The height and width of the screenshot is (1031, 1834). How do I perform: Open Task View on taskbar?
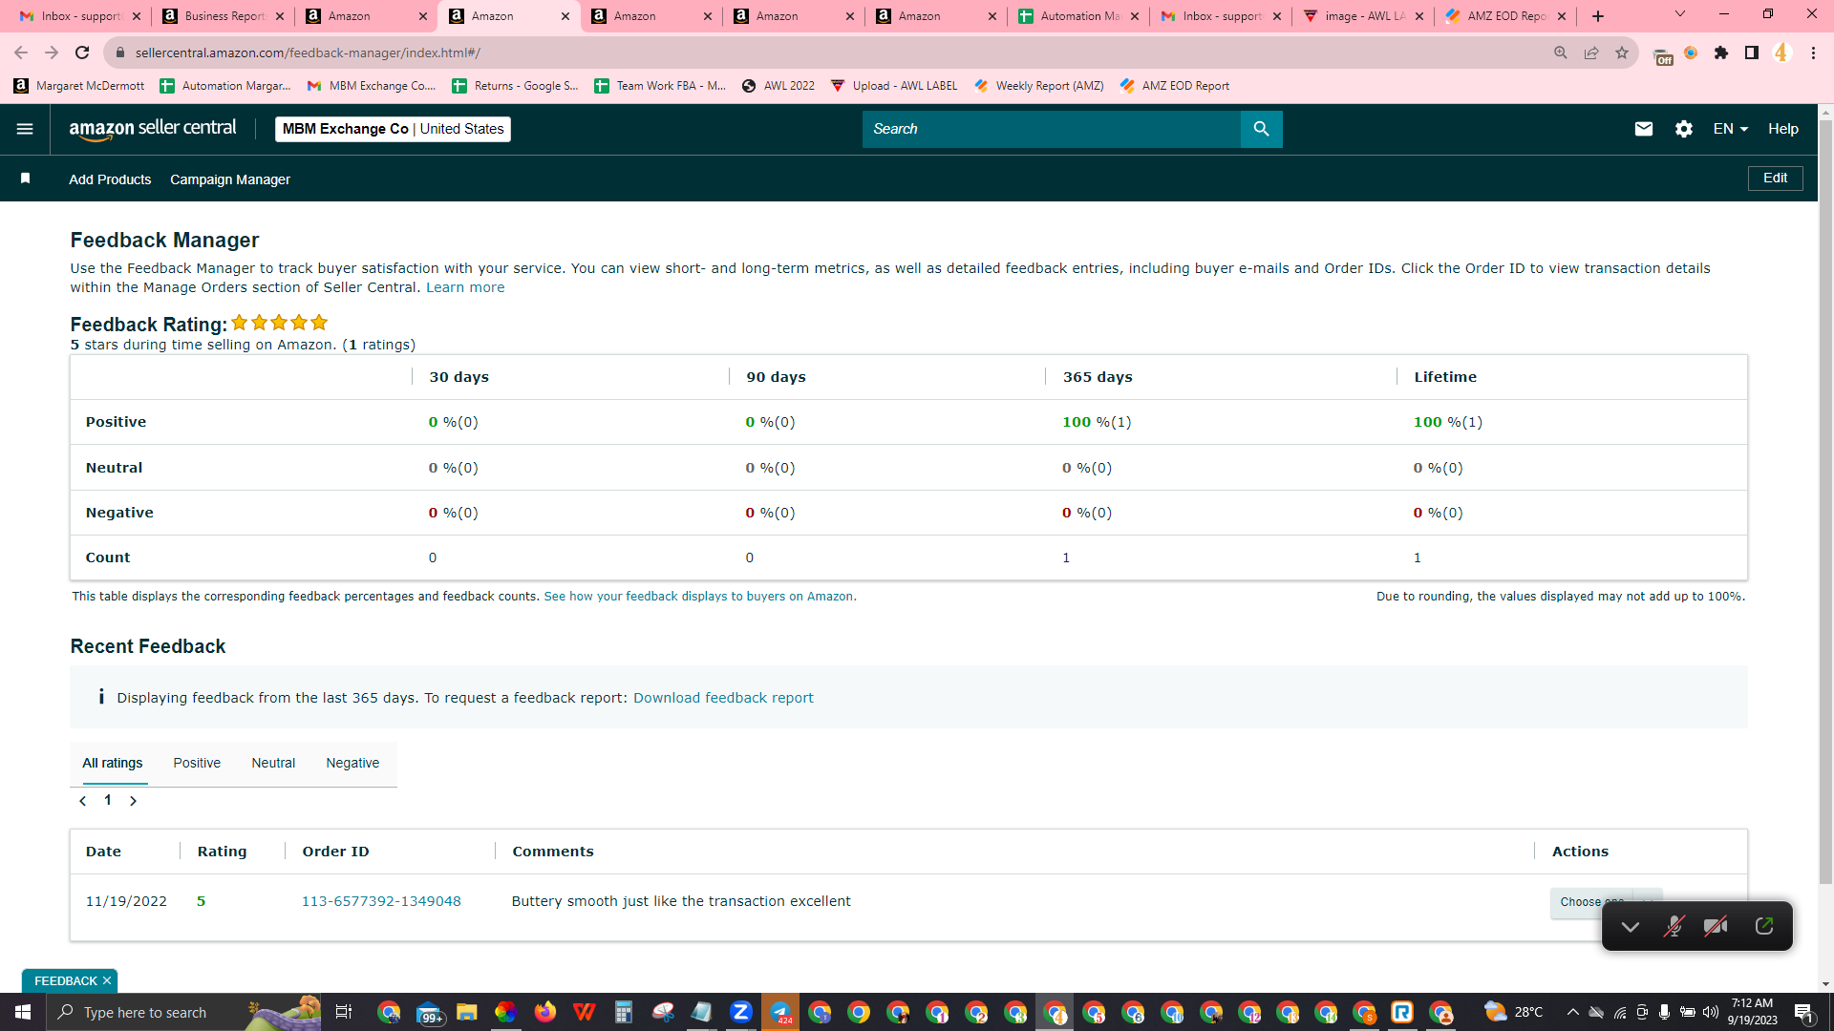pos(344,1012)
